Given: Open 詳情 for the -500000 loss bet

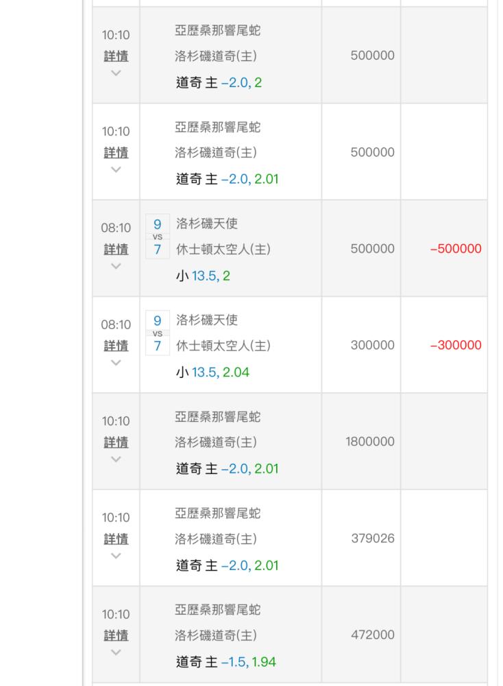Looking at the screenshot, I should pos(116,249).
